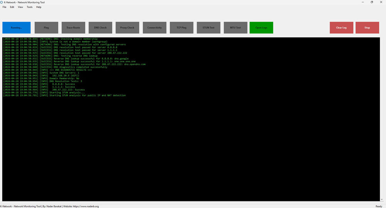Run the Ping test
Viewport: 386px width, 208px height.
[x=46, y=27]
